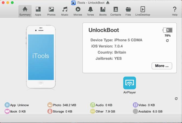Click the AirPlayer label text

pos(130,92)
